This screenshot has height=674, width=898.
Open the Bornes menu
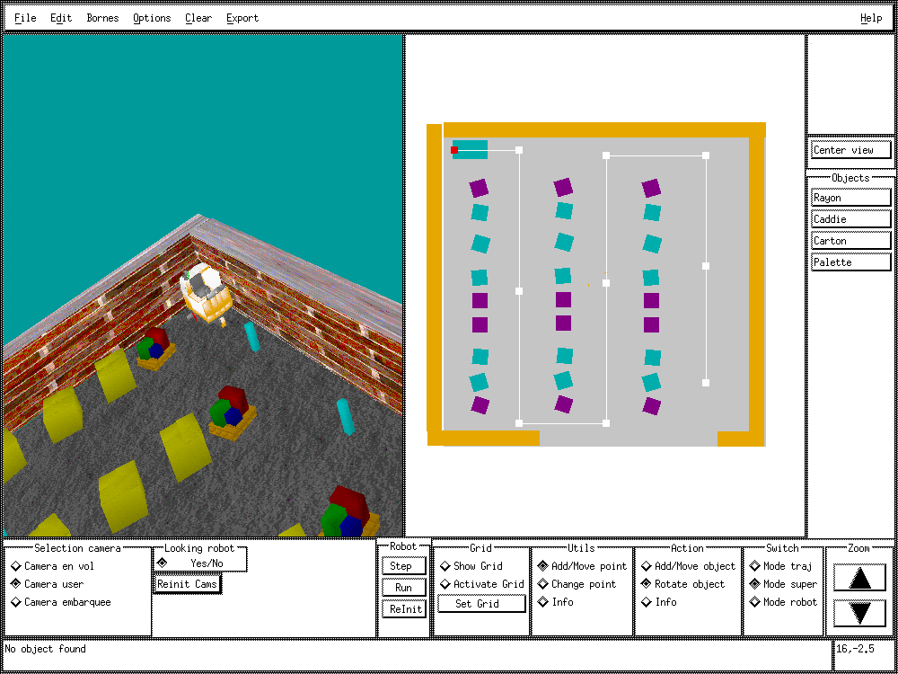pyautogui.click(x=102, y=18)
